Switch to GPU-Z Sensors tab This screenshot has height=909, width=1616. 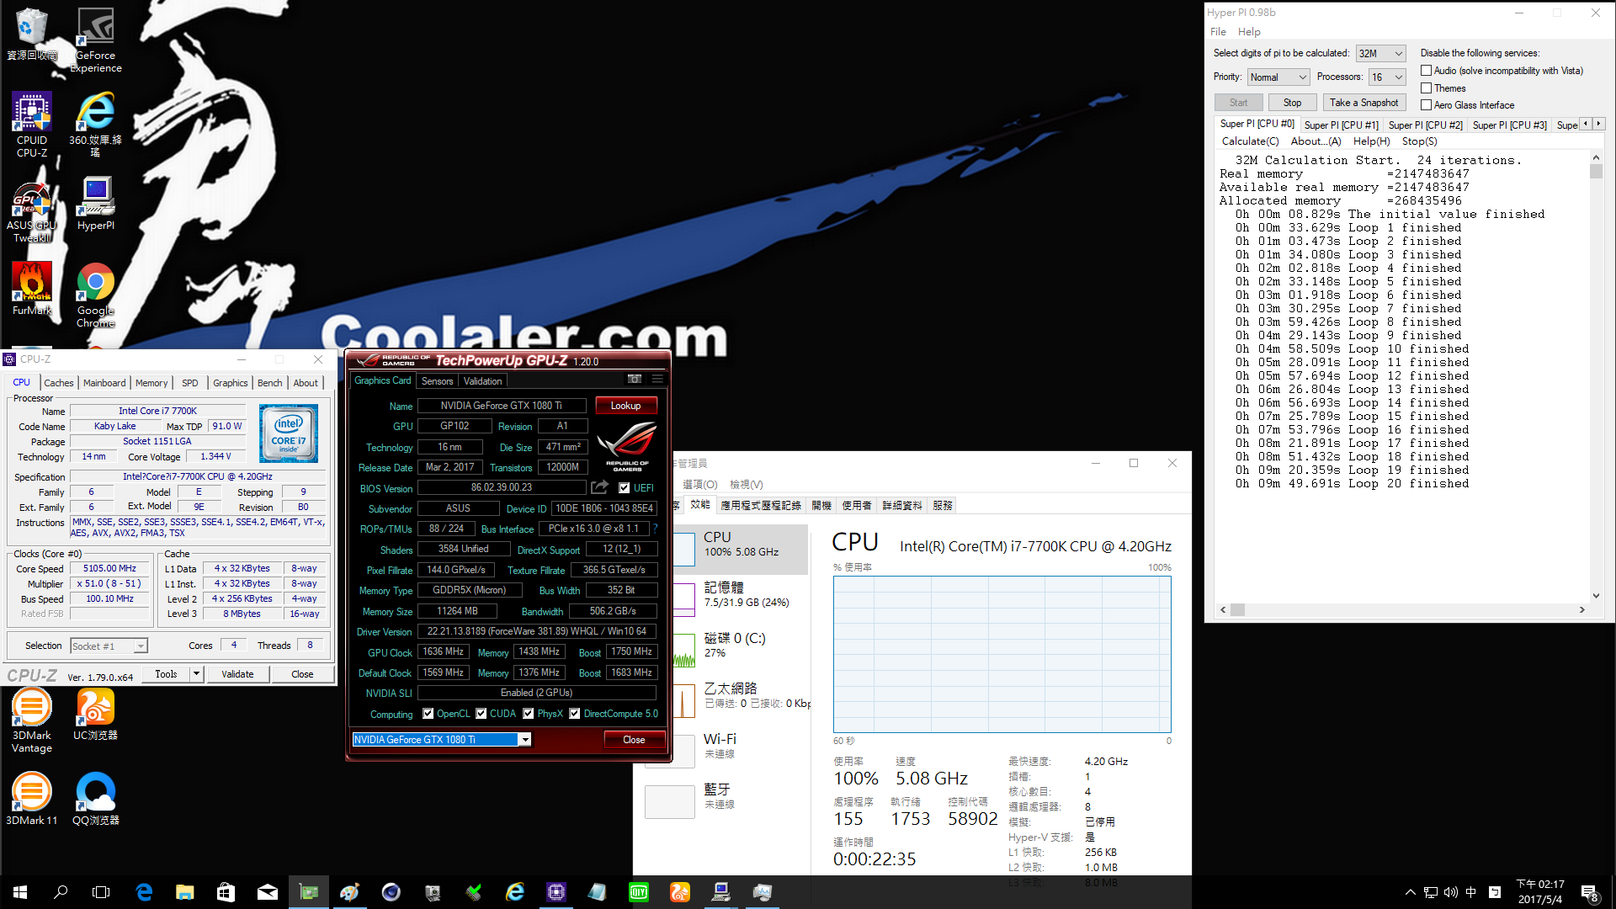(437, 381)
